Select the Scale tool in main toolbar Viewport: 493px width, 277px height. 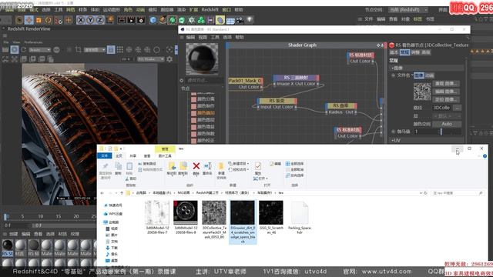click(39, 20)
